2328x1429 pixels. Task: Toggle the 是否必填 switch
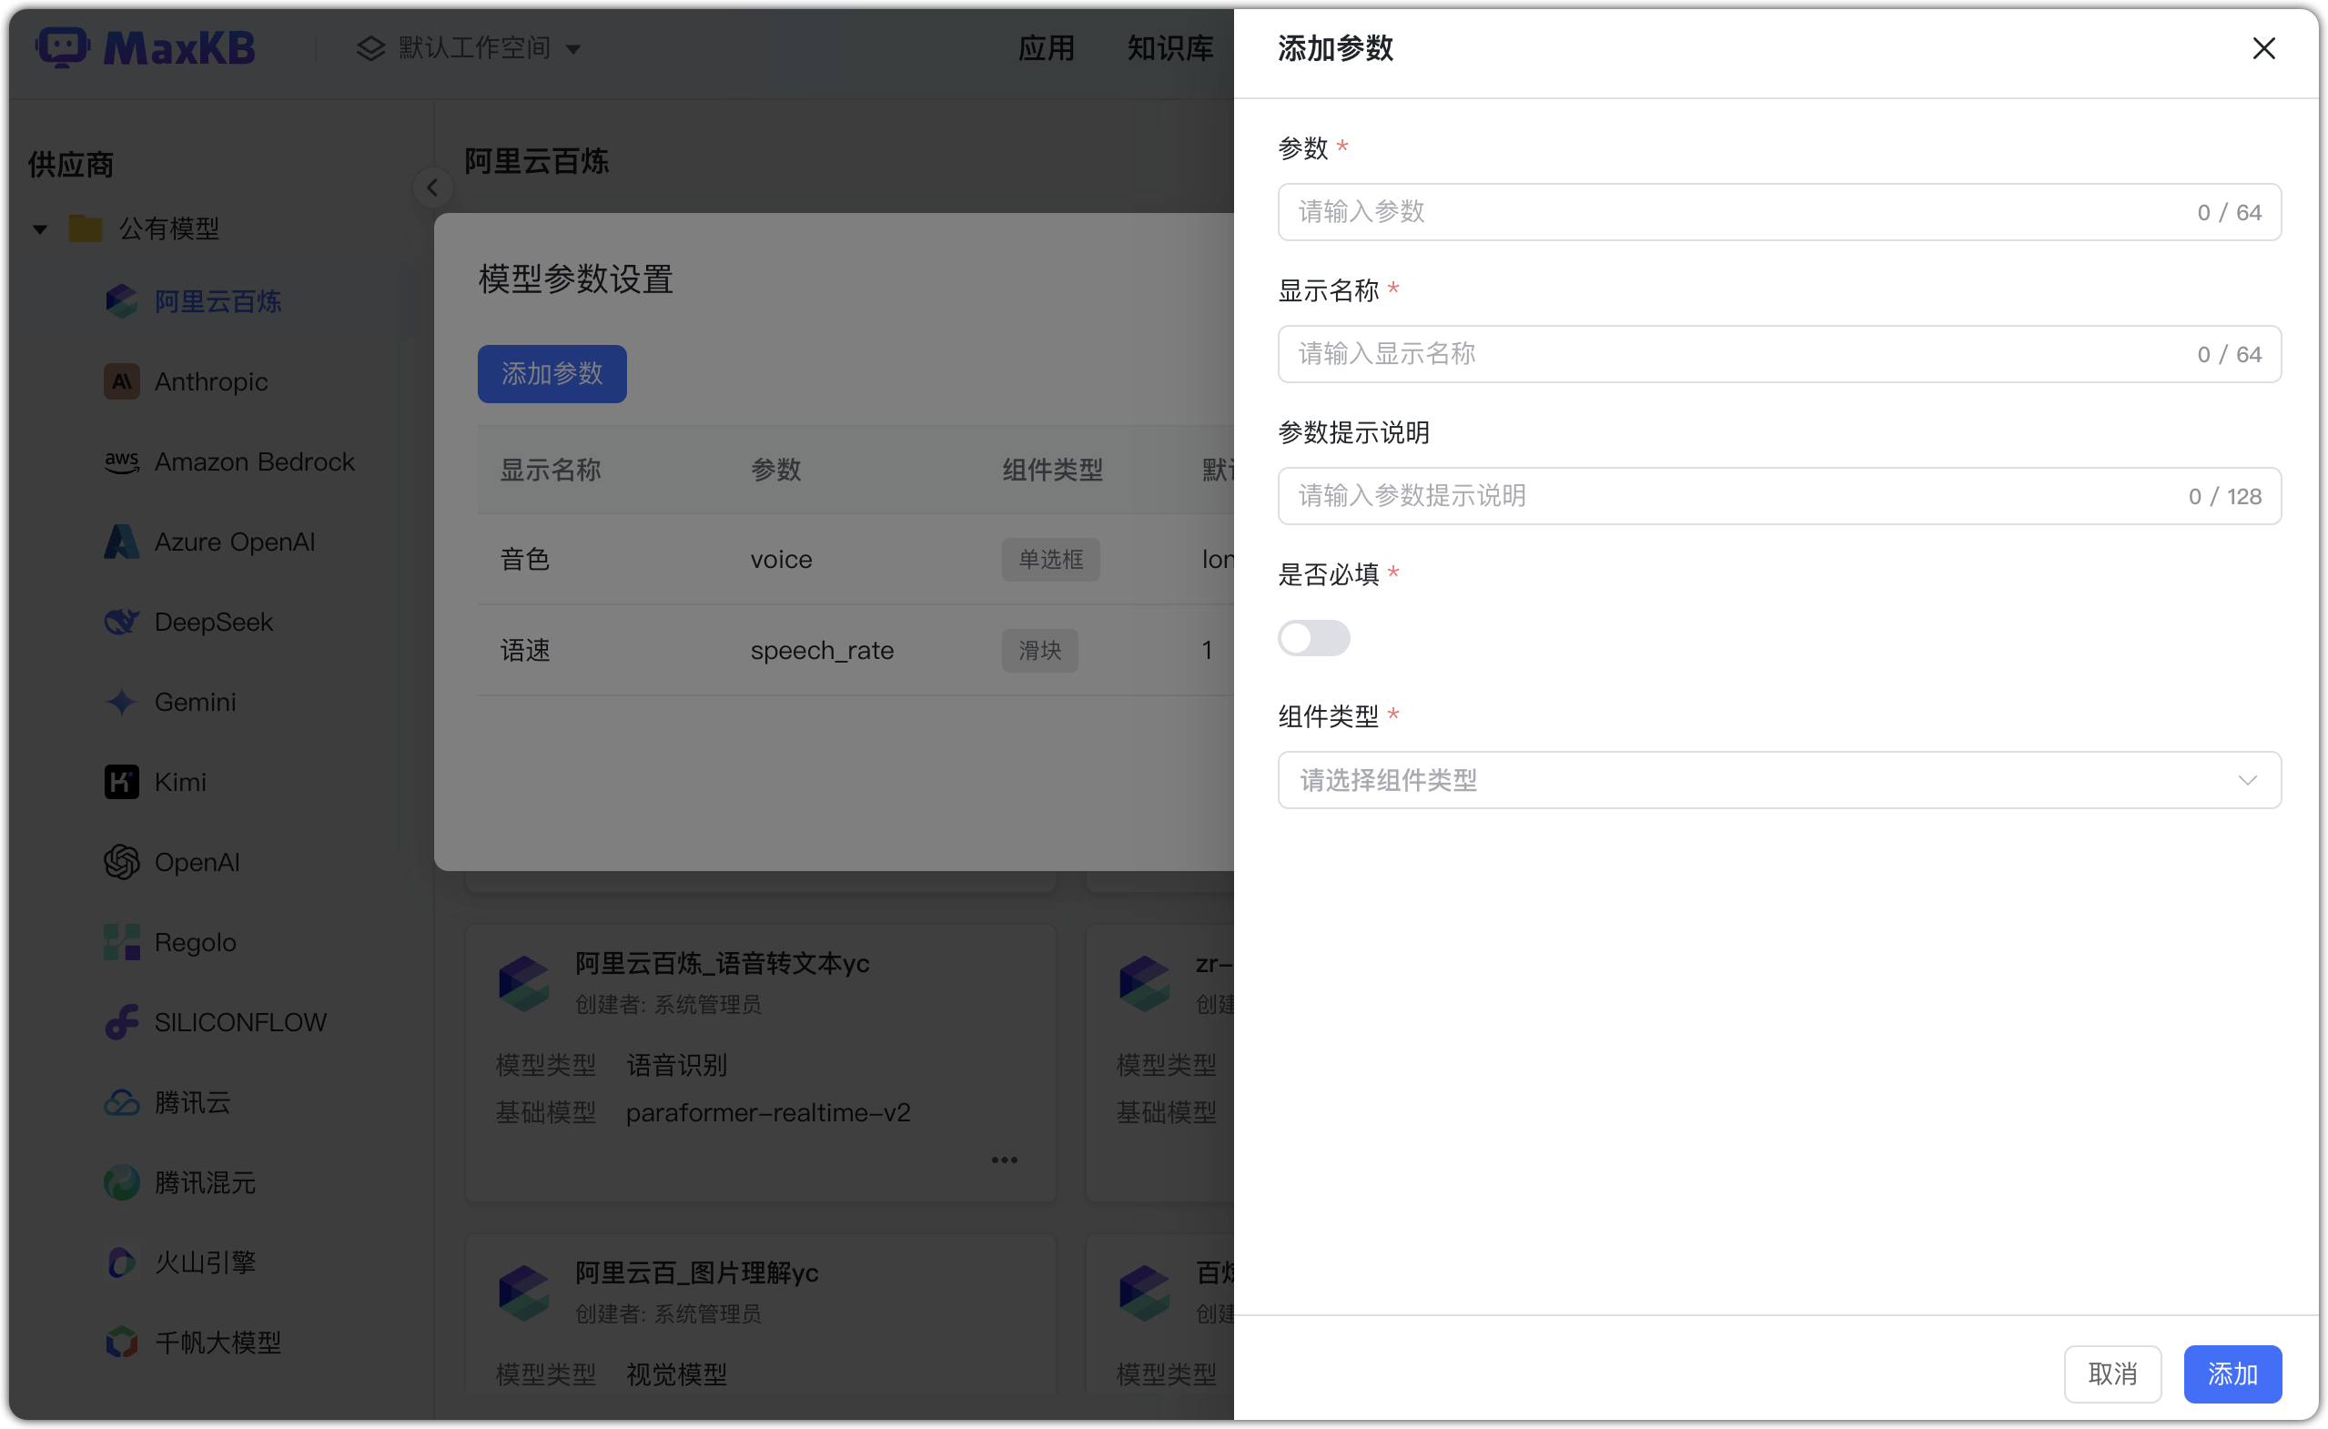pyautogui.click(x=1313, y=638)
